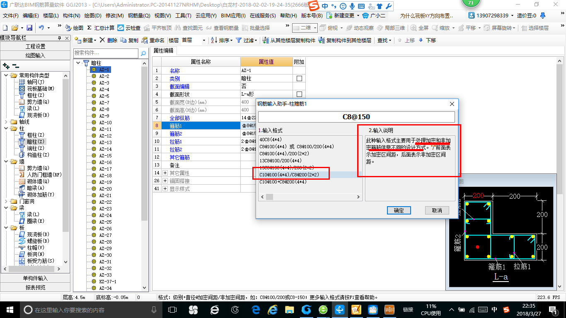Screen dimensions: 566x318
Task: Open 钢筋量(Q) menu
Action: (x=139, y=15)
